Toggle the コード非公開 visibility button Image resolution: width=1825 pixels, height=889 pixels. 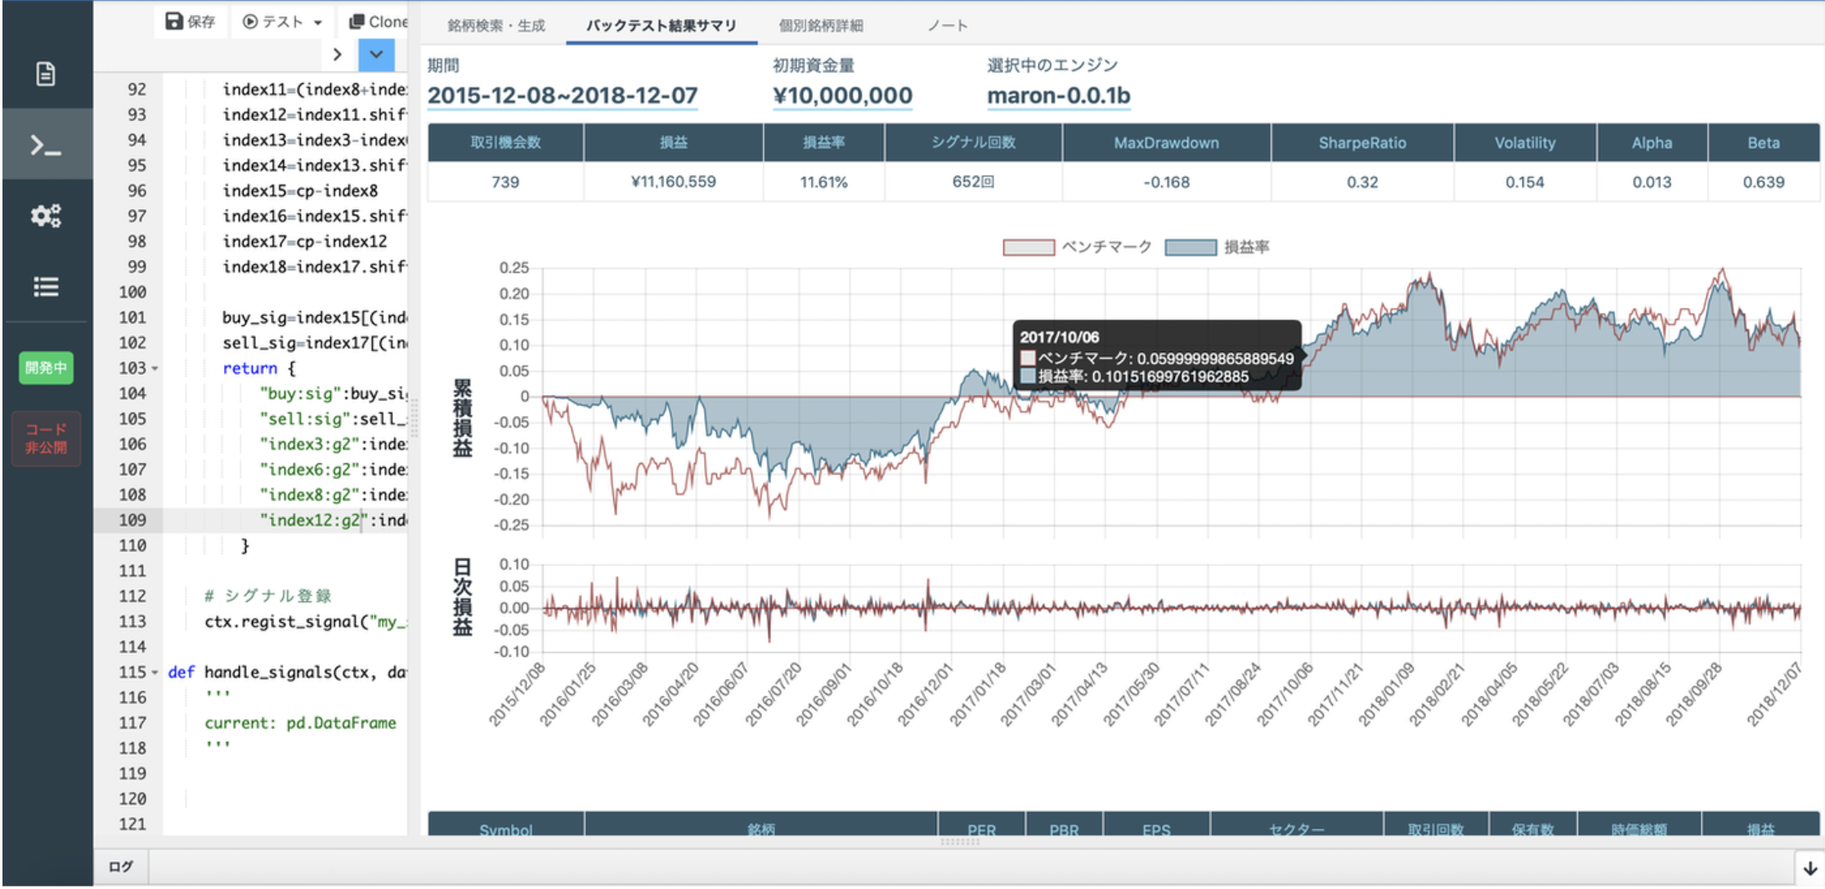pyautogui.click(x=46, y=439)
